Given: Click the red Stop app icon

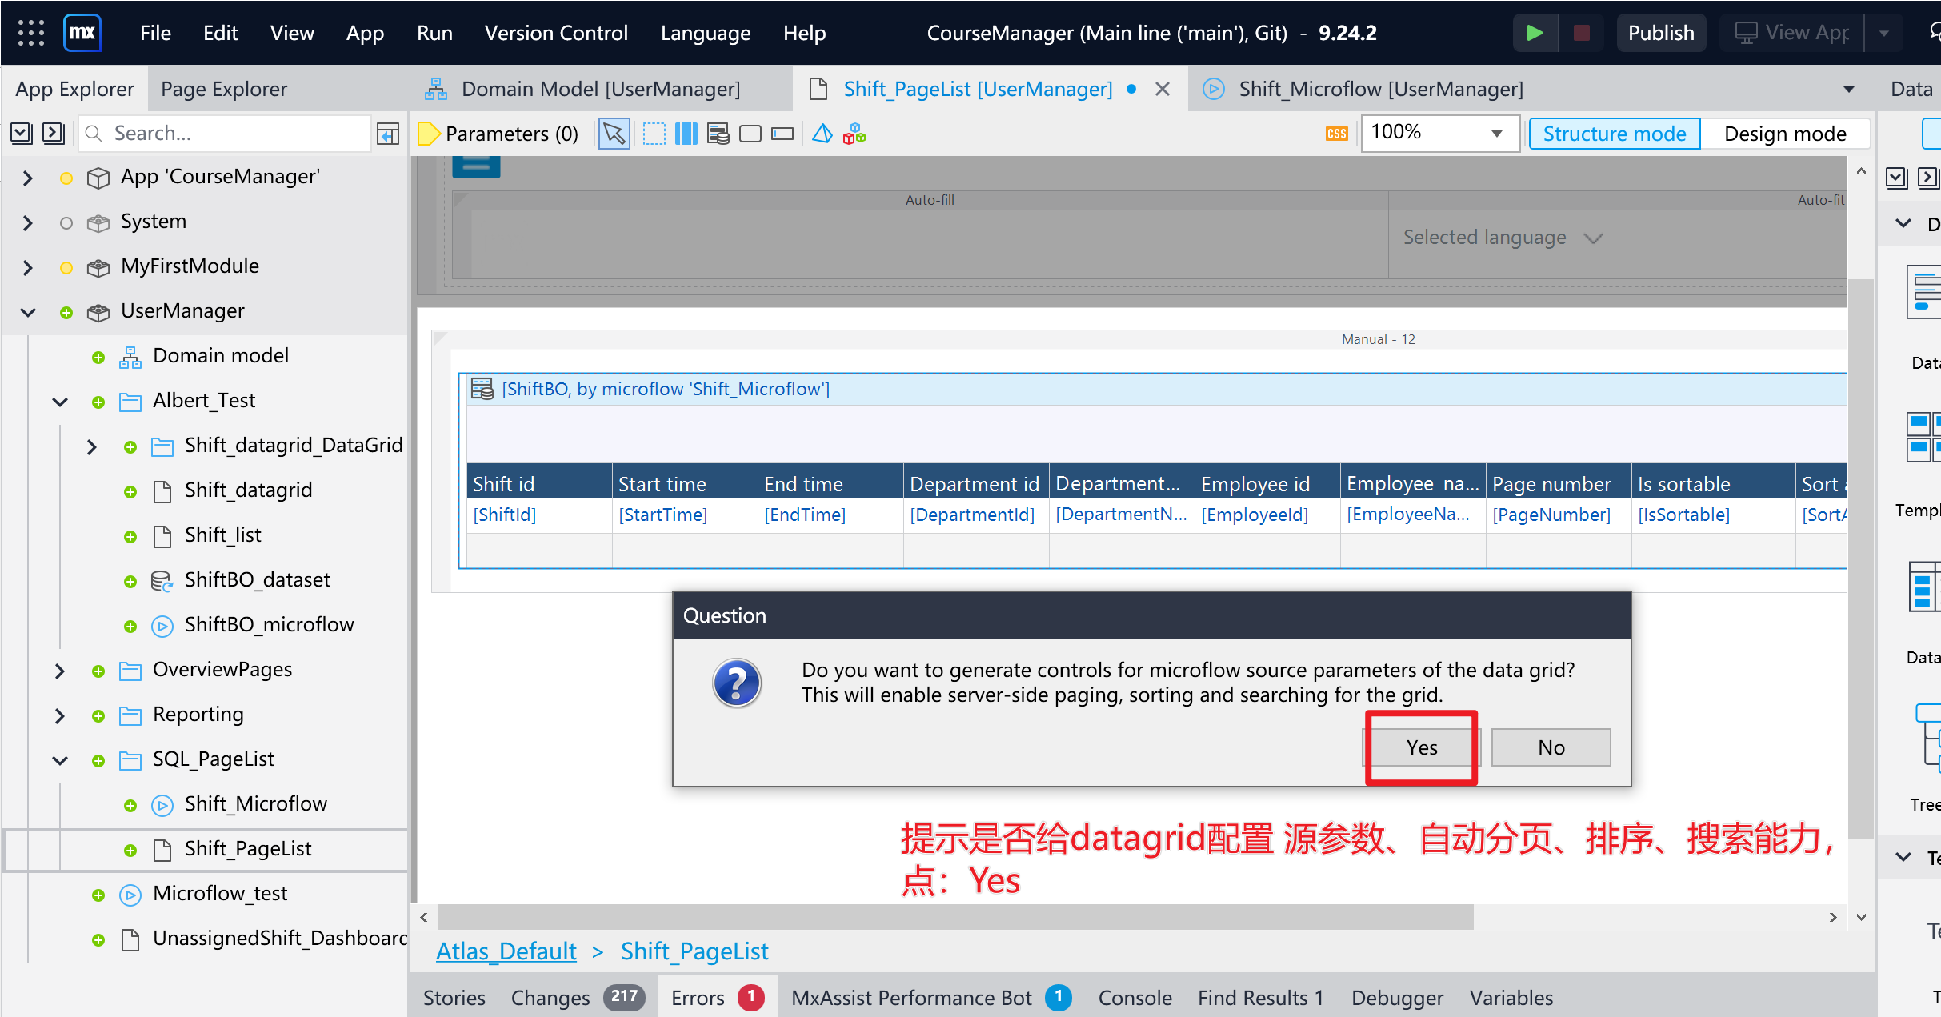Looking at the screenshot, I should 1581,33.
